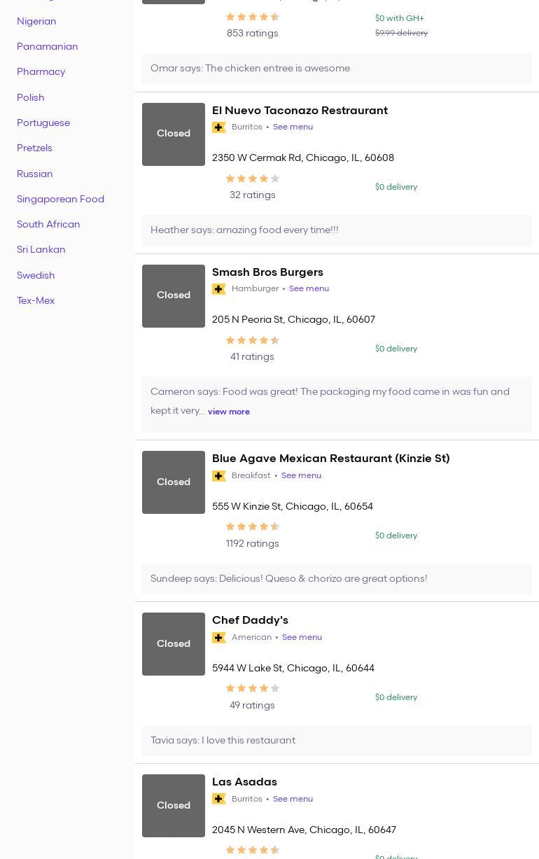
Task: Click the GH+ badge icon beside Blue Agave Breakfast
Action: (x=219, y=476)
